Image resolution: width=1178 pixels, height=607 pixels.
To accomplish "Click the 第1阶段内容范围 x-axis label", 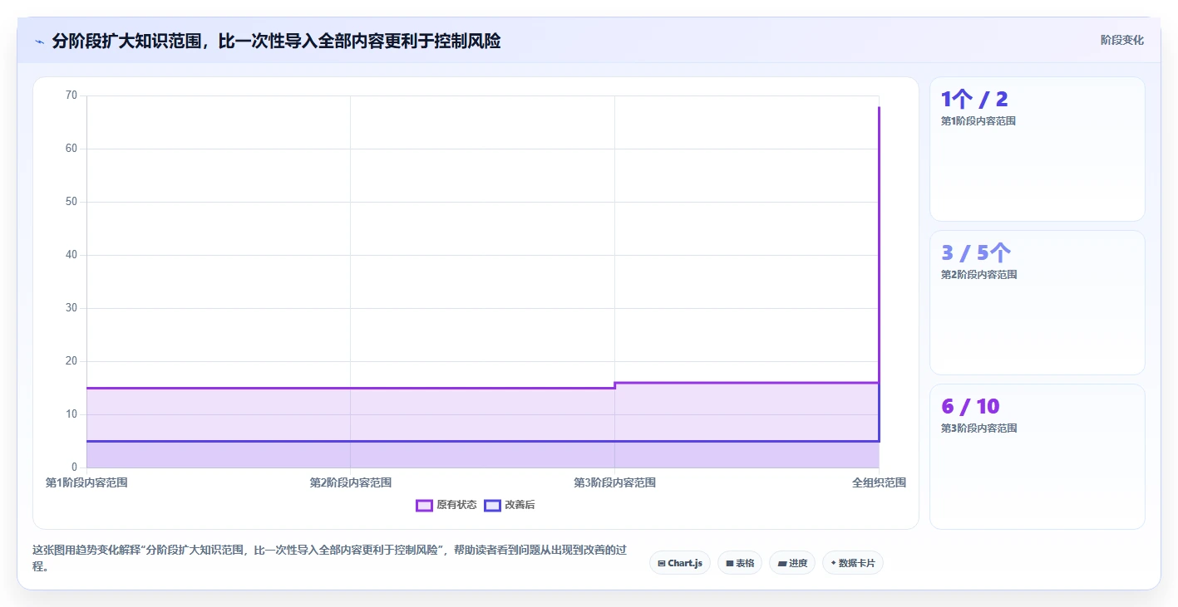I will (x=86, y=482).
